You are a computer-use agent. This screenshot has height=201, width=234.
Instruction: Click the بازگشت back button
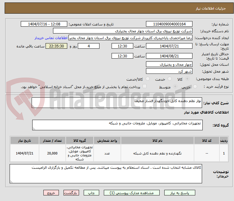71,193
